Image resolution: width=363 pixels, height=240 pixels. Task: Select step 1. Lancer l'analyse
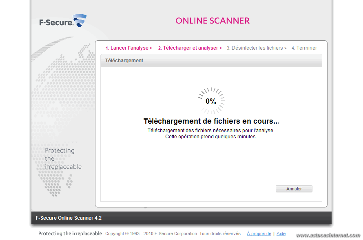pos(129,48)
